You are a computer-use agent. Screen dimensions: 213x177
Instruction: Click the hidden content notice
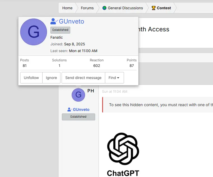click(x=158, y=105)
